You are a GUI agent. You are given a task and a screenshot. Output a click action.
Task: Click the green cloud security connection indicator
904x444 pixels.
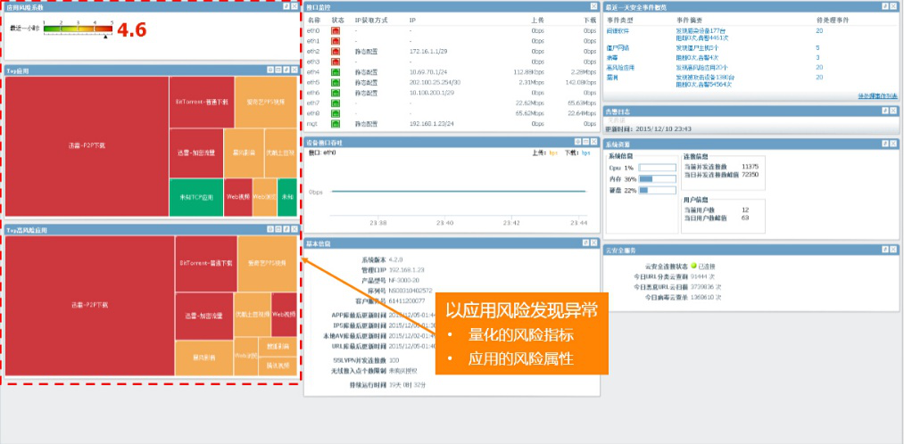[693, 266]
